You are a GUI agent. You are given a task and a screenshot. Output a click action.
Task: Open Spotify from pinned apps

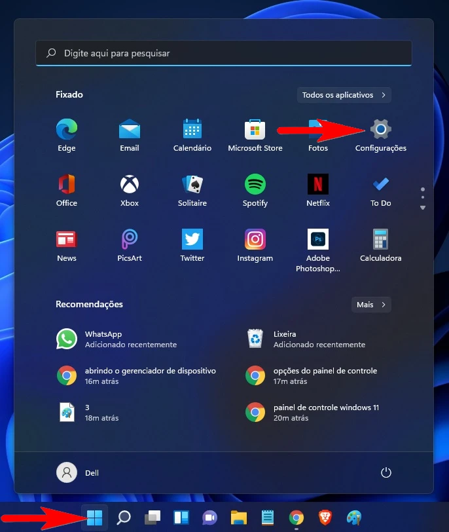[x=255, y=190]
